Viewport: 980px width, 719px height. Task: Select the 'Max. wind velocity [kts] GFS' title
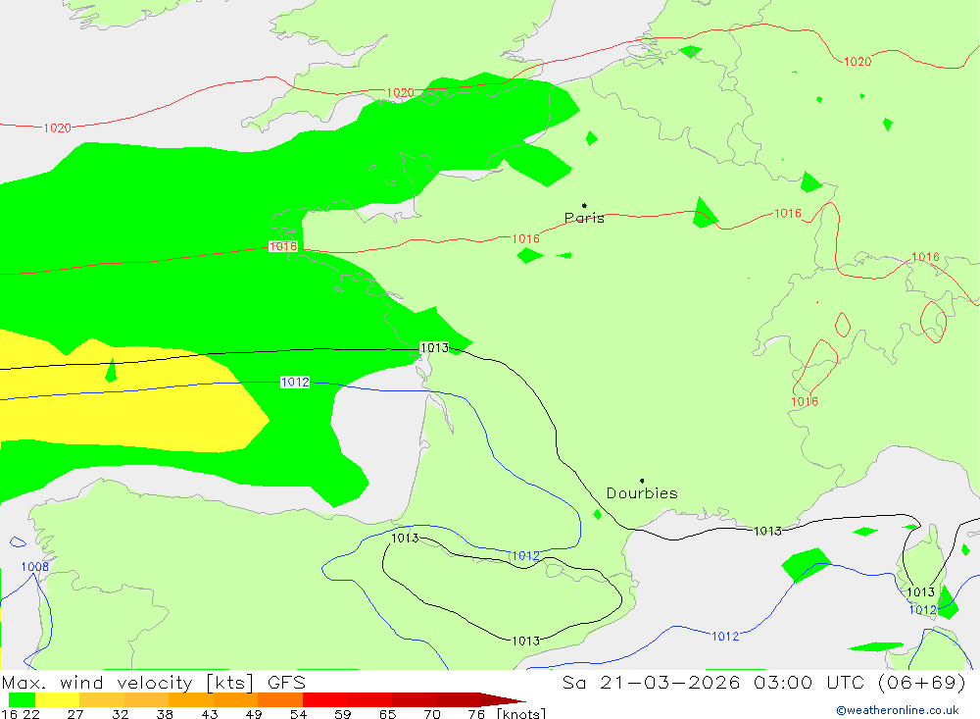click(x=154, y=682)
